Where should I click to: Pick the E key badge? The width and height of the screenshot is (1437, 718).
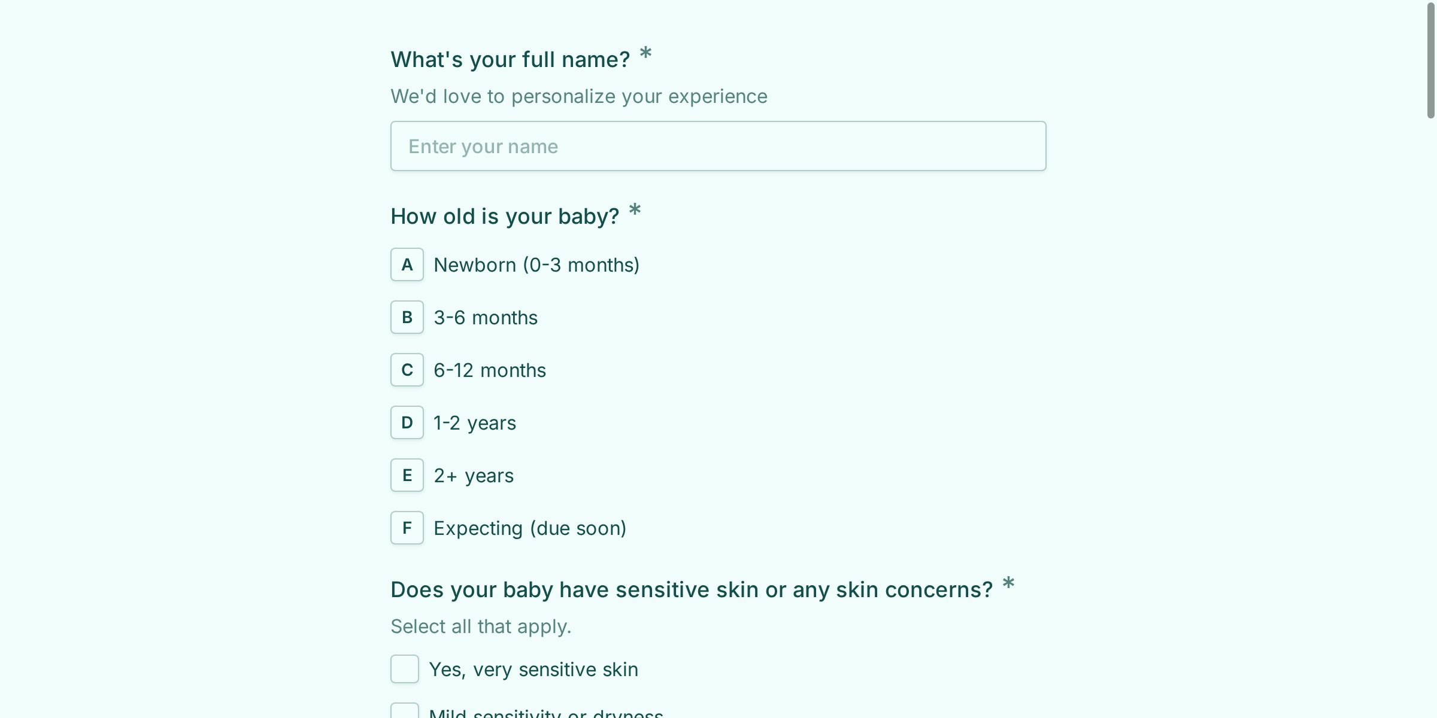(x=407, y=475)
